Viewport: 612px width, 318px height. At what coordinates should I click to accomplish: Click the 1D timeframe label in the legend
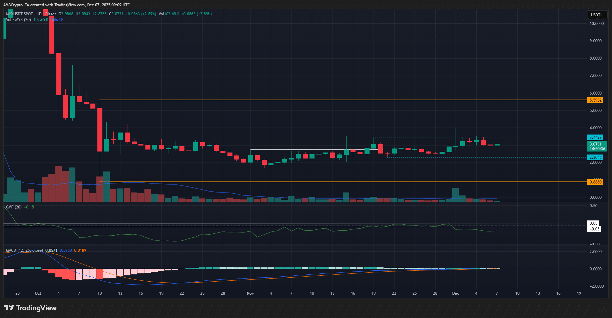[x=39, y=14]
